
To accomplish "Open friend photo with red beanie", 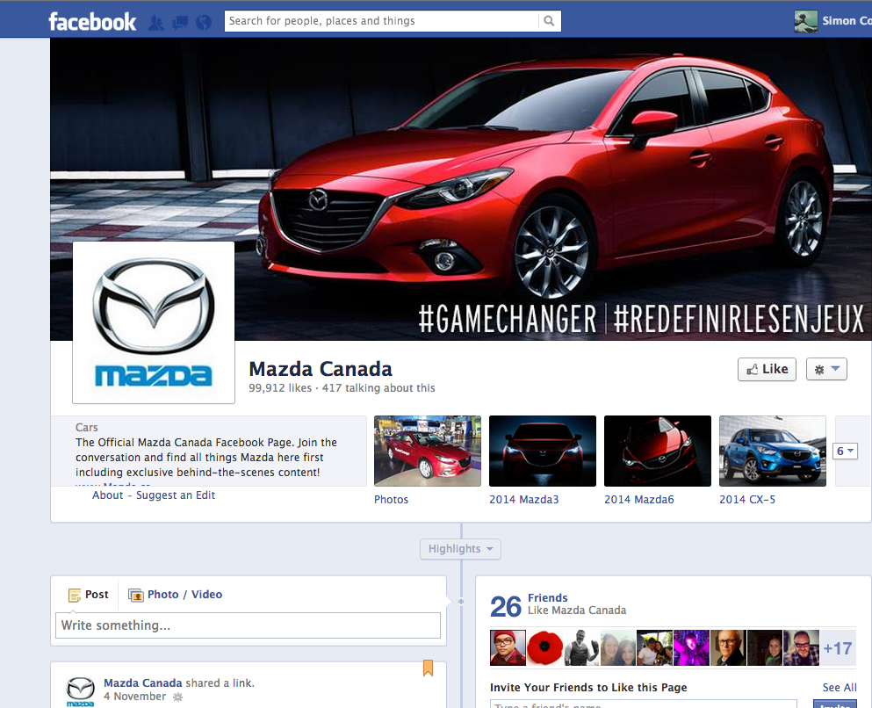I will tap(508, 648).
